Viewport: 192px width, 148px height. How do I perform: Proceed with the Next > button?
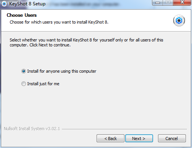coord(139,138)
